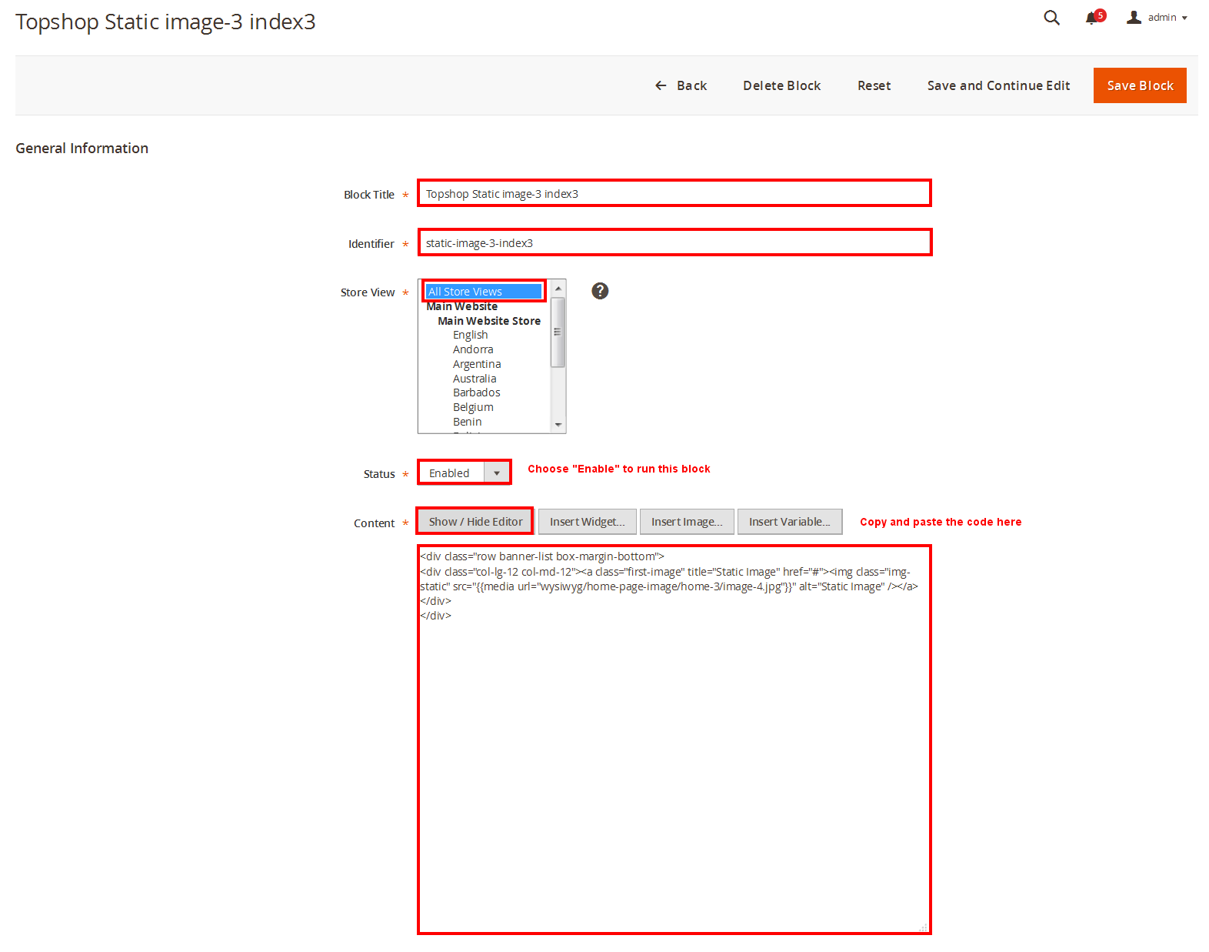Click Save and Continue Edit
Image resolution: width=1209 pixels, height=952 pixels.
(998, 85)
